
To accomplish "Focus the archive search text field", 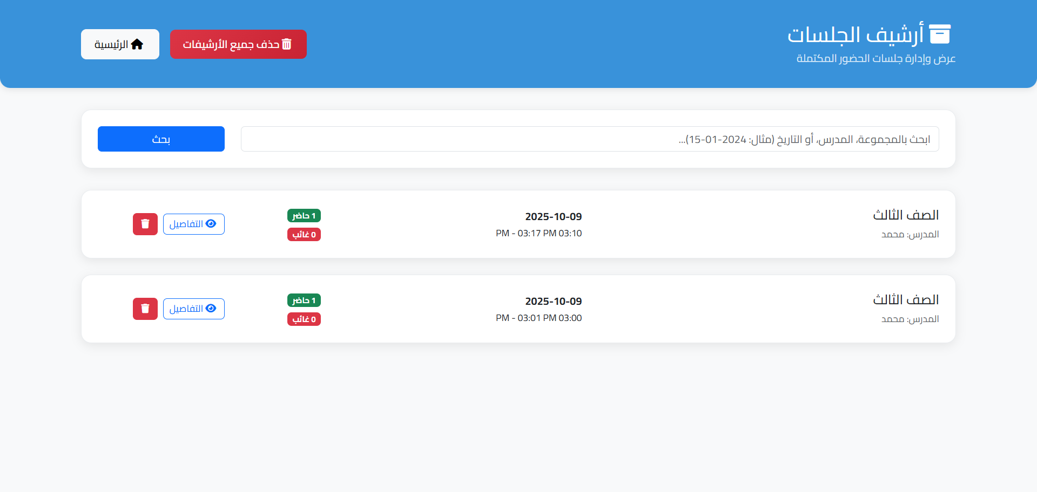I will [x=589, y=139].
